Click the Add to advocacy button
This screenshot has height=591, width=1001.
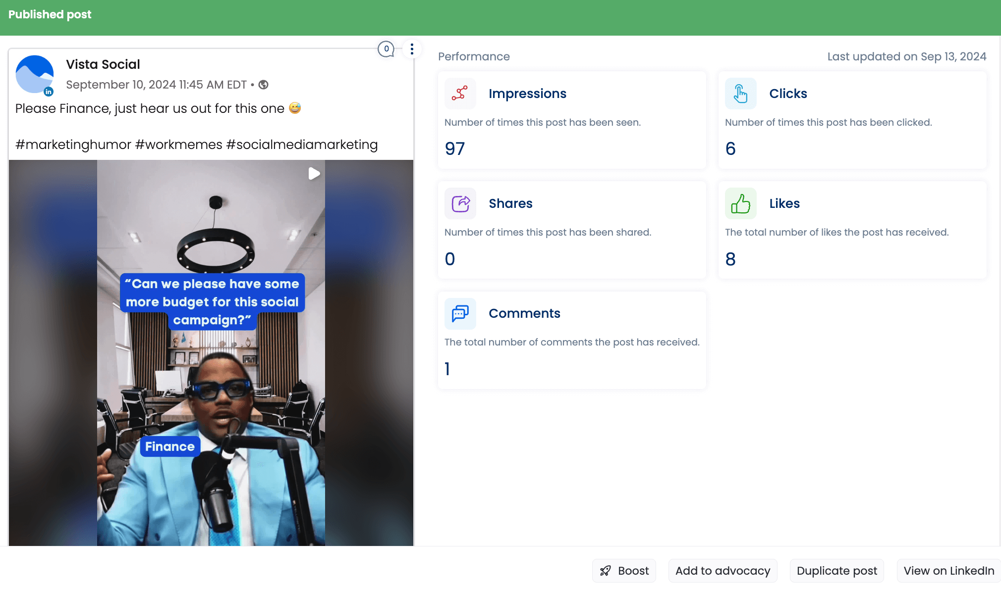tap(723, 570)
